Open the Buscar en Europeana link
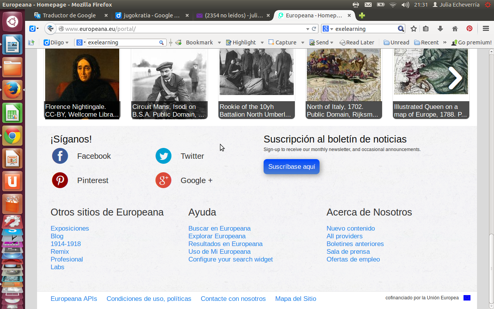The width and height of the screenshot is (494, 309). pos(219,228)
